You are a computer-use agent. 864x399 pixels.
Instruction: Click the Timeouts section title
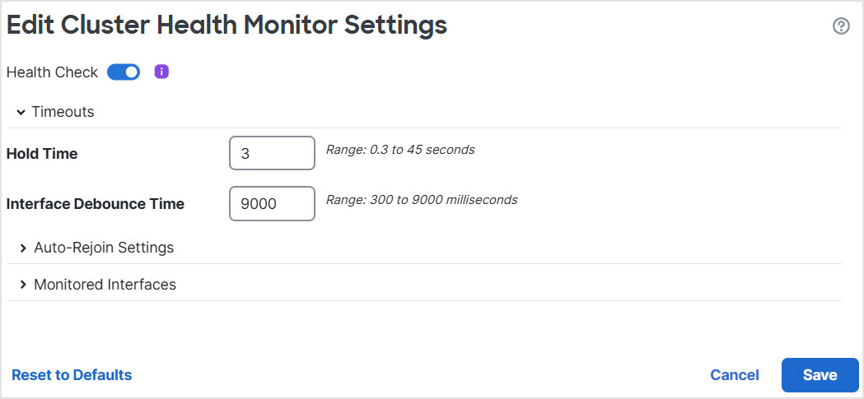click(x=63, y=112)
